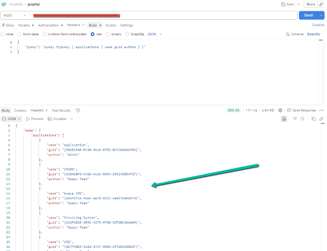Click the globe network info icon
The height and width of the screenshot is (251, 327).
[x=280, y=110]
